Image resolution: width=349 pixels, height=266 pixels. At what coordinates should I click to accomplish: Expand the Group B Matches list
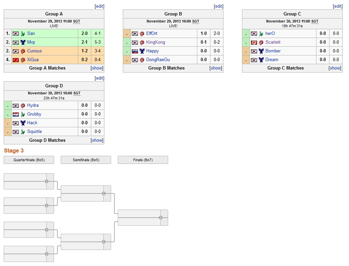216,68
